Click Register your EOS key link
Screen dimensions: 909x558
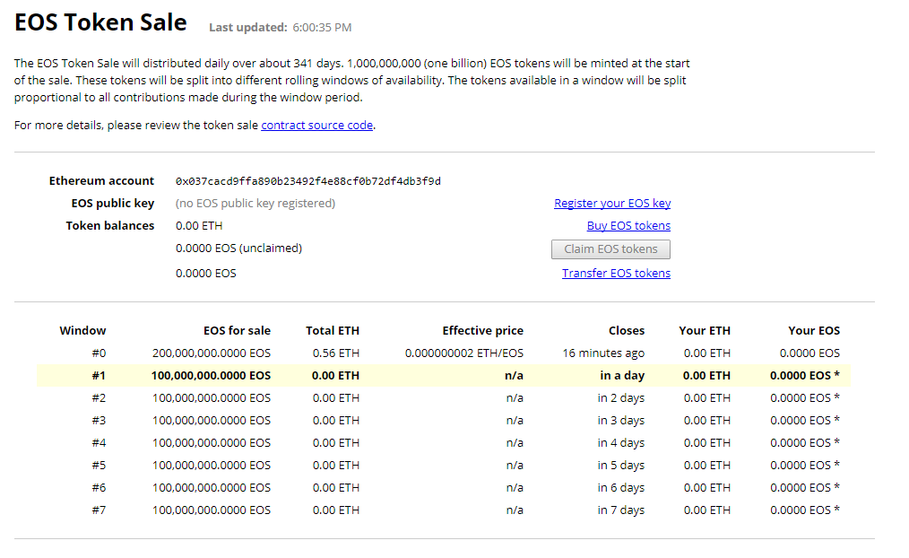(x=612, y=204)
